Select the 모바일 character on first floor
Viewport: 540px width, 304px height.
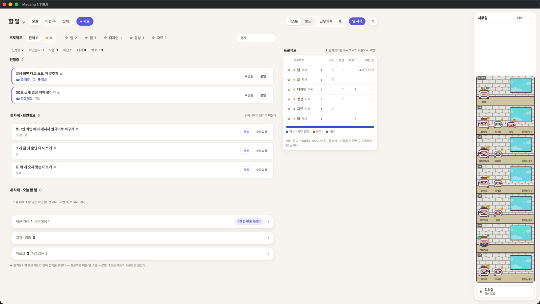coord(498,272)
